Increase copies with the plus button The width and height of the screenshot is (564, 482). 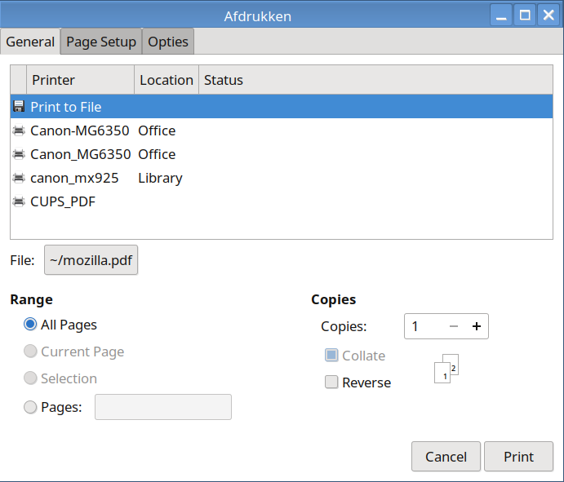(x=477, y=327)
